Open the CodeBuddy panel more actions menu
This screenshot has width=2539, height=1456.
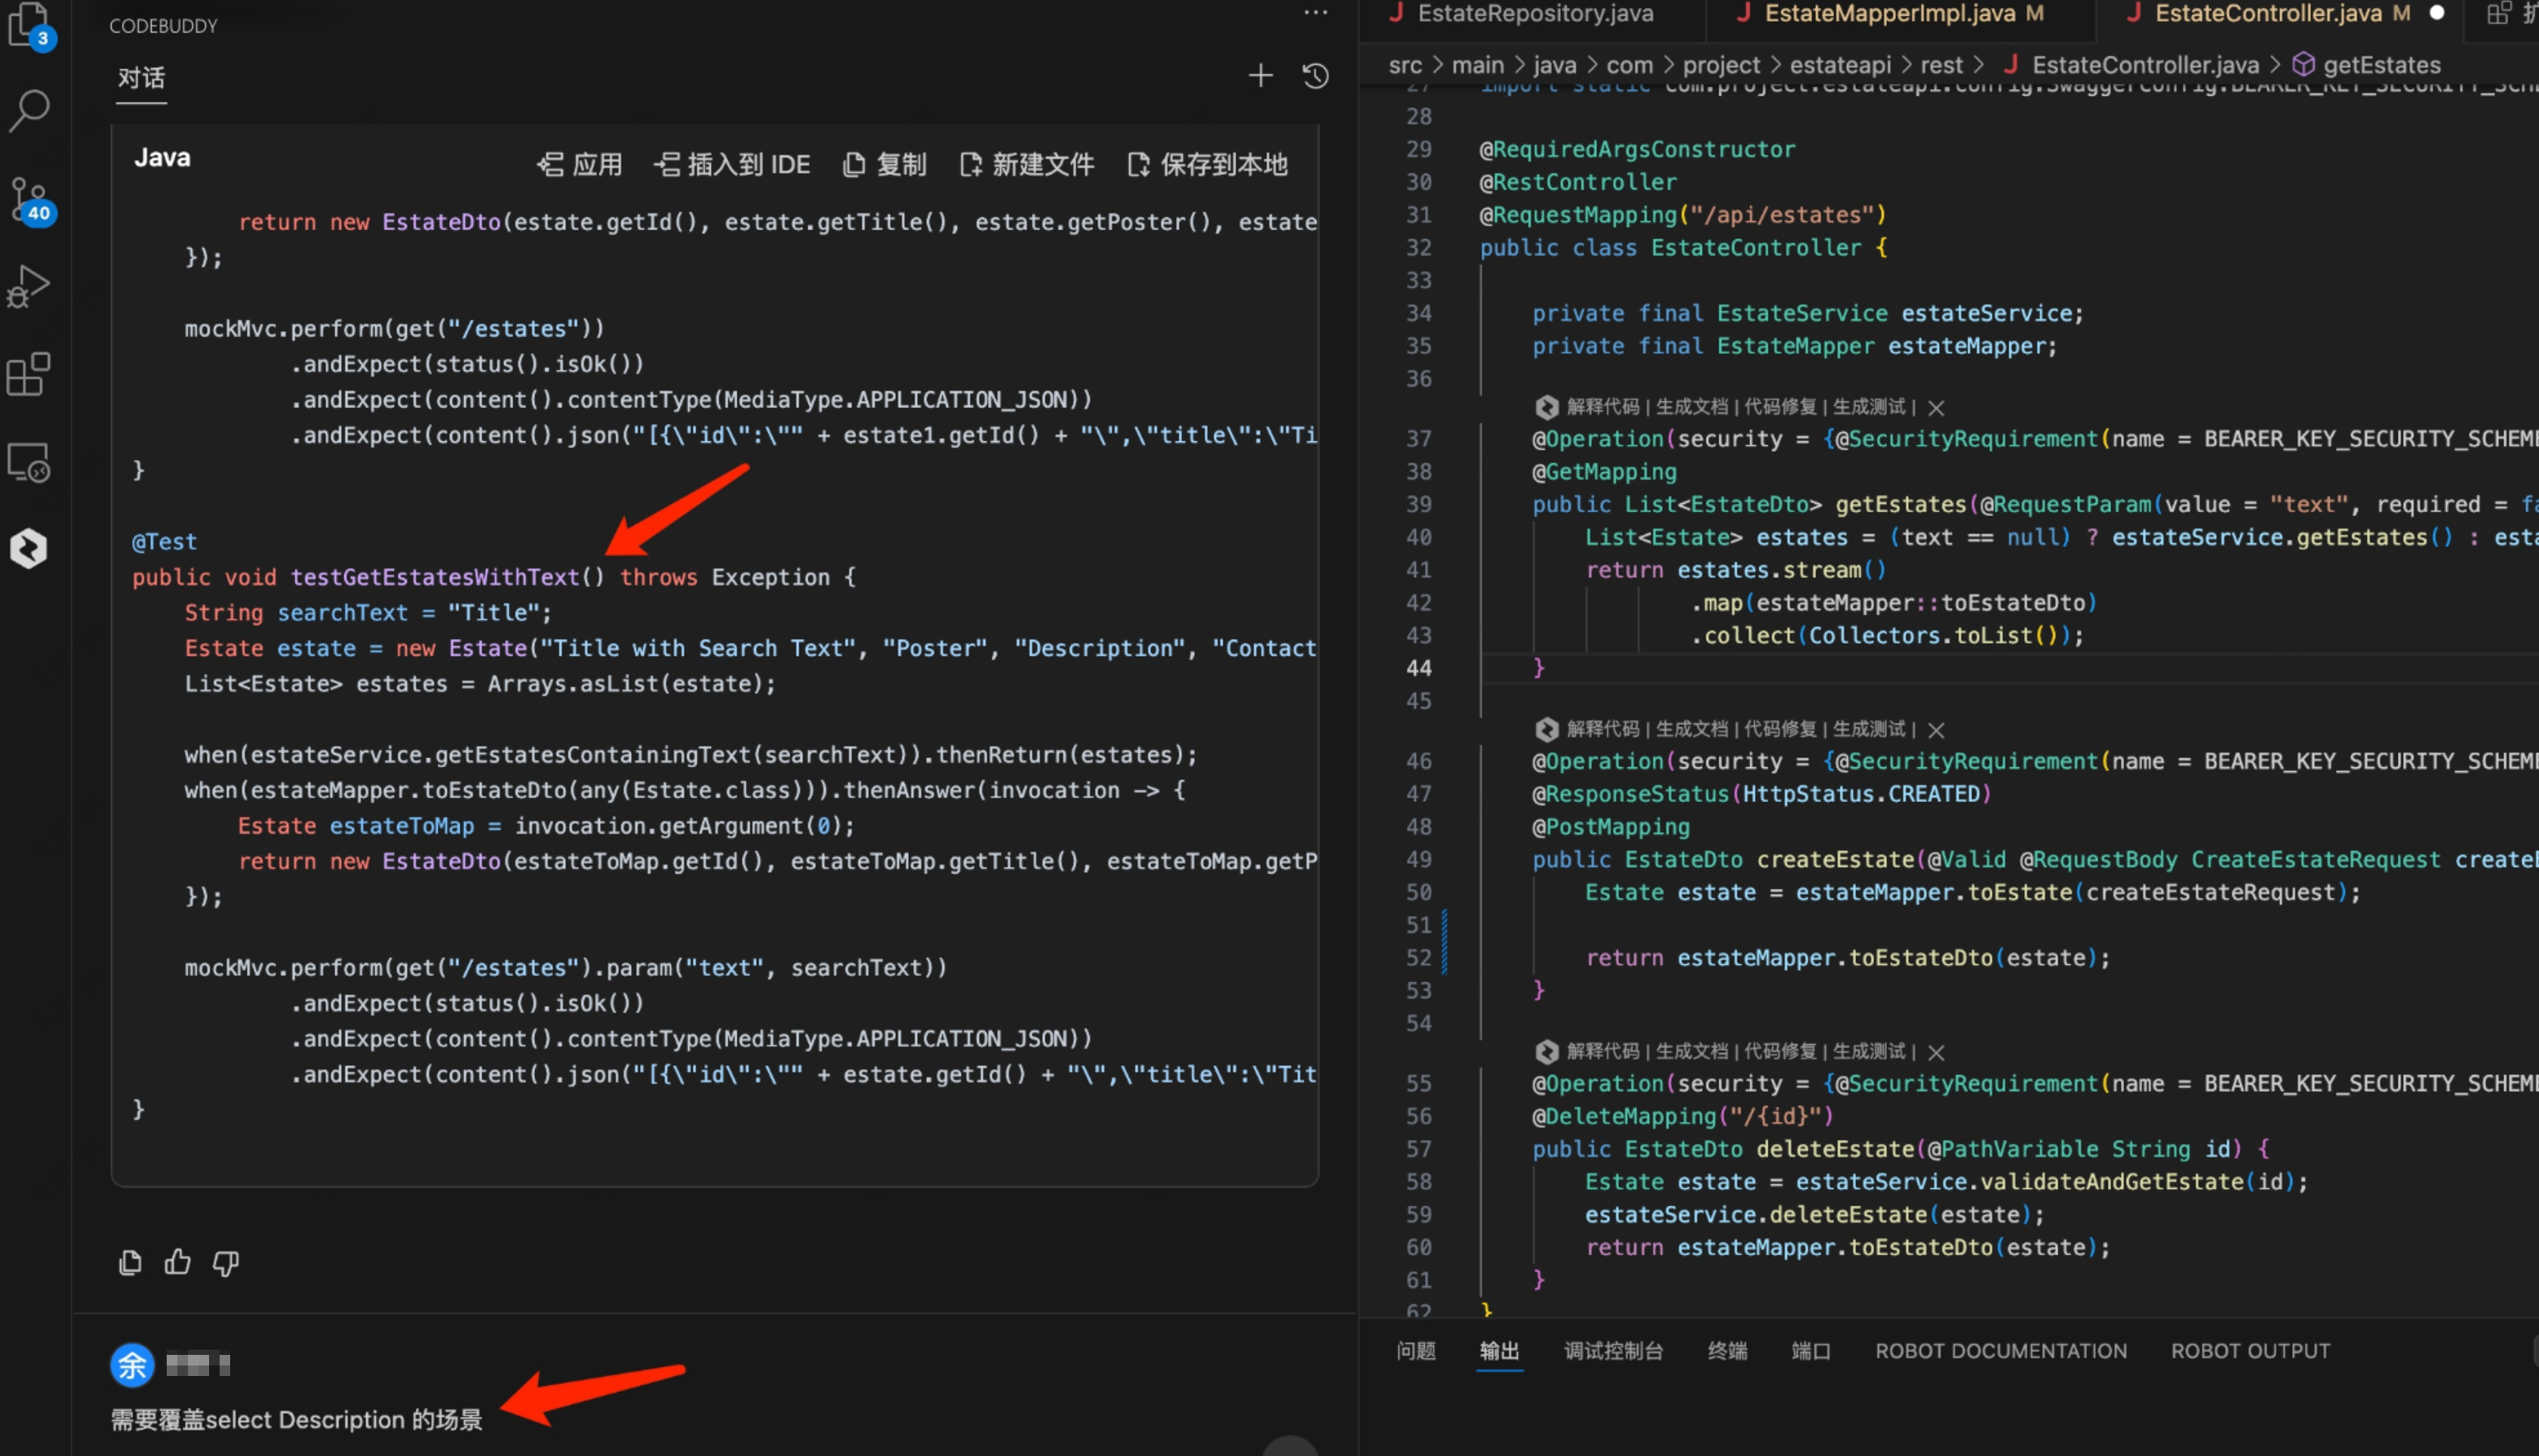tap(1316, 14)
